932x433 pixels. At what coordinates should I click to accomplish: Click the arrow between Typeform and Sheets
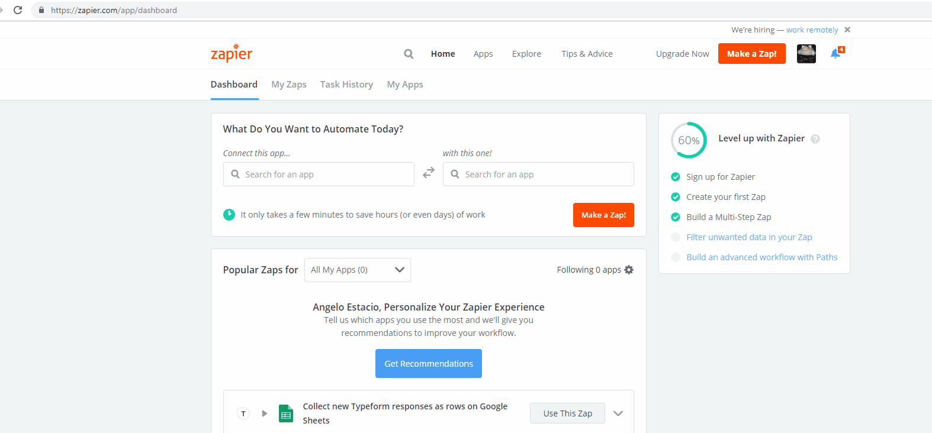pos(265,413)
